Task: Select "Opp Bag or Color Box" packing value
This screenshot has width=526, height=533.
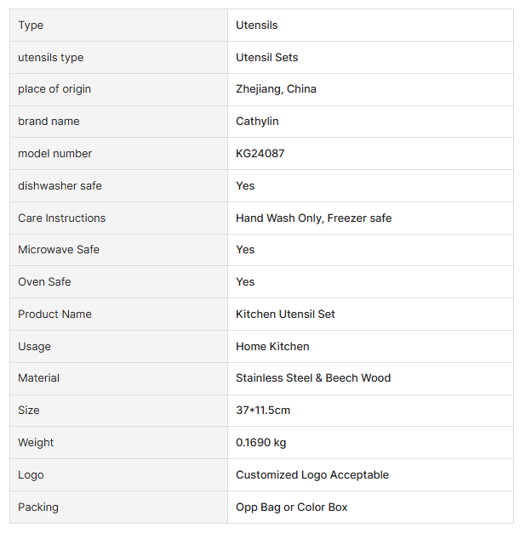Action: pyautogui.click(x=291, y=507)
